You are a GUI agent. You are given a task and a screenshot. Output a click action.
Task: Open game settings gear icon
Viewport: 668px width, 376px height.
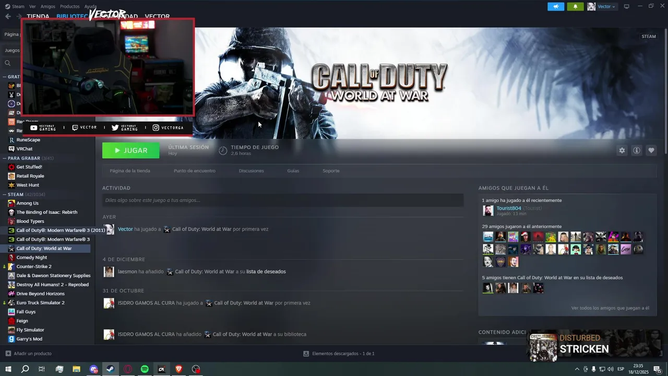click(622, 150)
